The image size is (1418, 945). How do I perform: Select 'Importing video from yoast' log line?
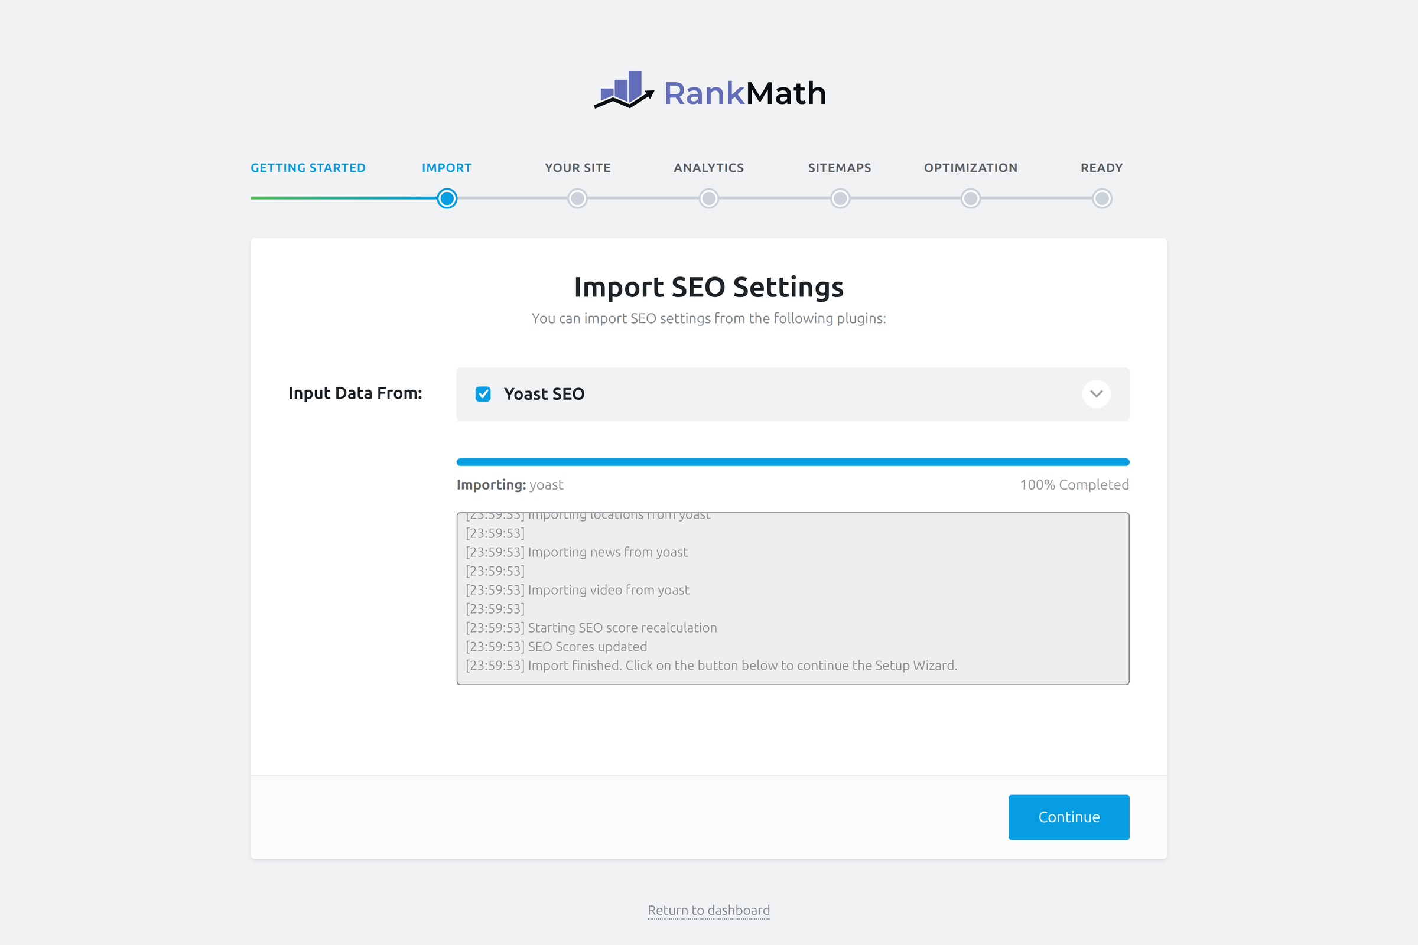point(577,590)
